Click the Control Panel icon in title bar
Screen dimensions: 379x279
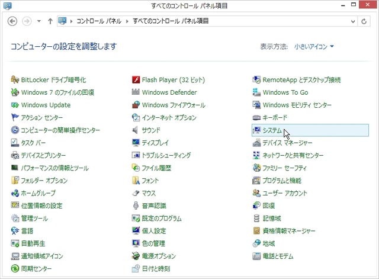[8, 6]
